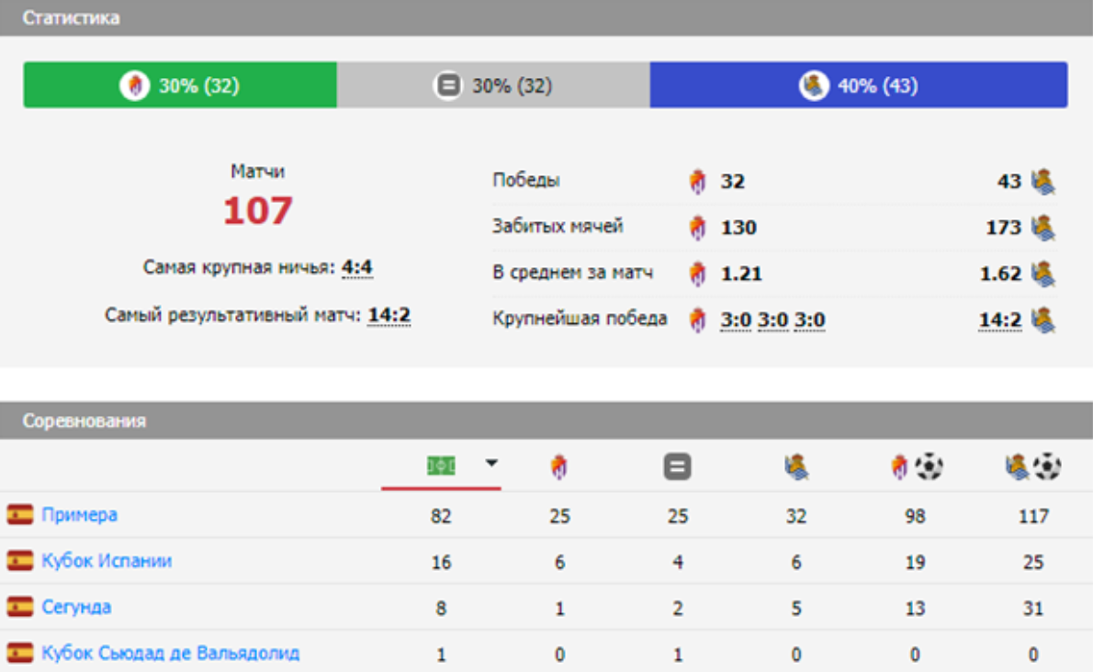Image resolution: width=1093 pixels, height=672 pixels.
Task: Click the gray 30% draws bar segment
Action: coord(493,85)
